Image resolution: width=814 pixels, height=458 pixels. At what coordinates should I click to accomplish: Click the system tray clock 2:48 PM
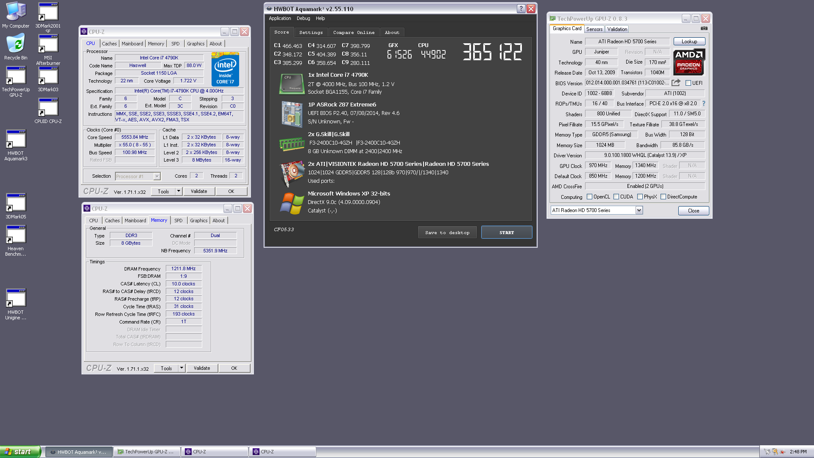[x=798, y=452]
